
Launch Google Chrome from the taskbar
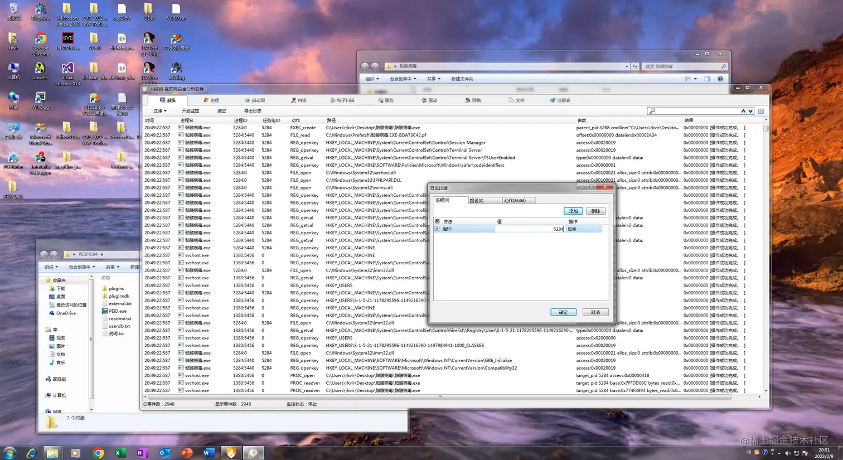[x=98, y=453]
